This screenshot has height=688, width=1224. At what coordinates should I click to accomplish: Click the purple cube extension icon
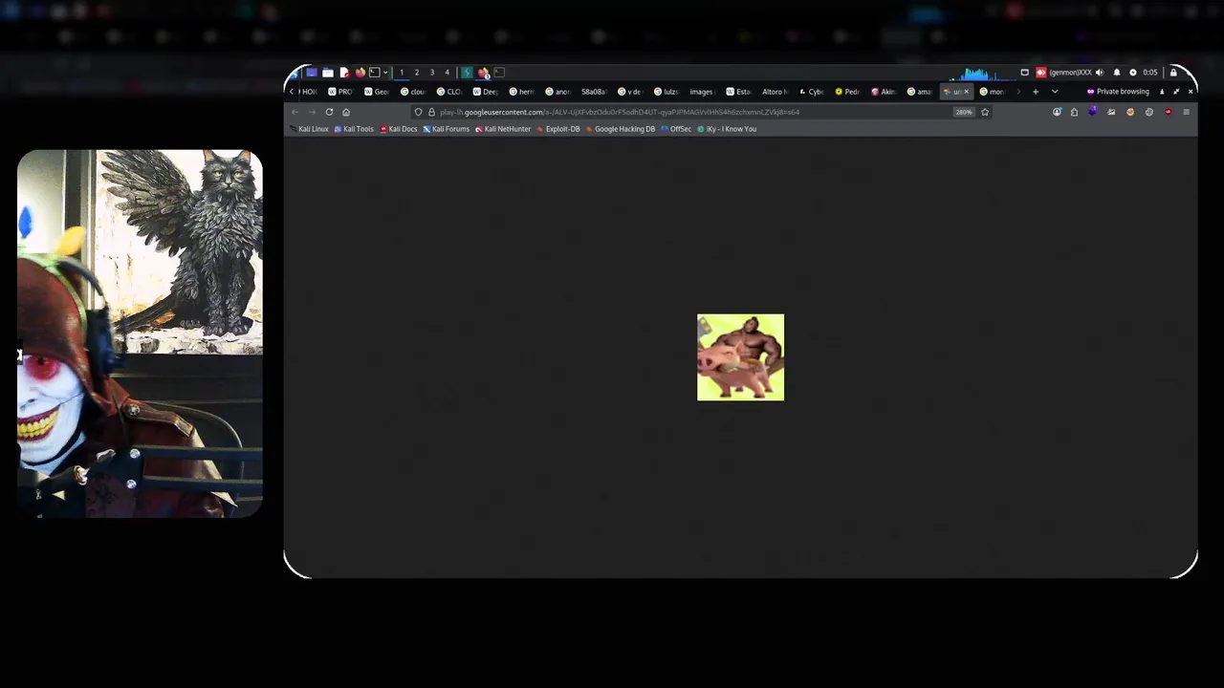point(1093,112)
